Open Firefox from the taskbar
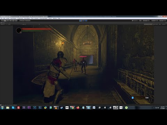Viewport: 167px width, 125px height. click(x=78, y=108)
